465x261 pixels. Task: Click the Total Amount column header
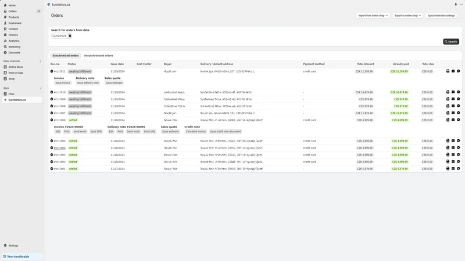tap(366, 64)
